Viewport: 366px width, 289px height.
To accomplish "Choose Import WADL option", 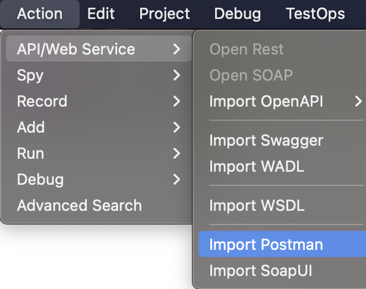I will [x=257, y=166].
